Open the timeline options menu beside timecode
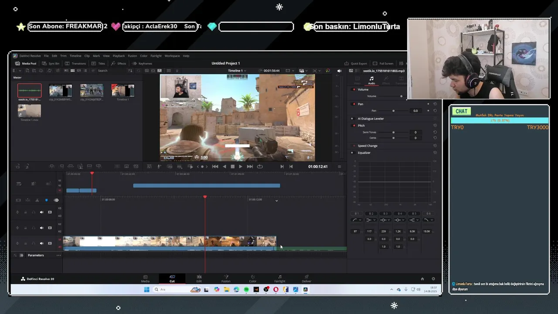558x314 pixels. click(x=339, y=167)
